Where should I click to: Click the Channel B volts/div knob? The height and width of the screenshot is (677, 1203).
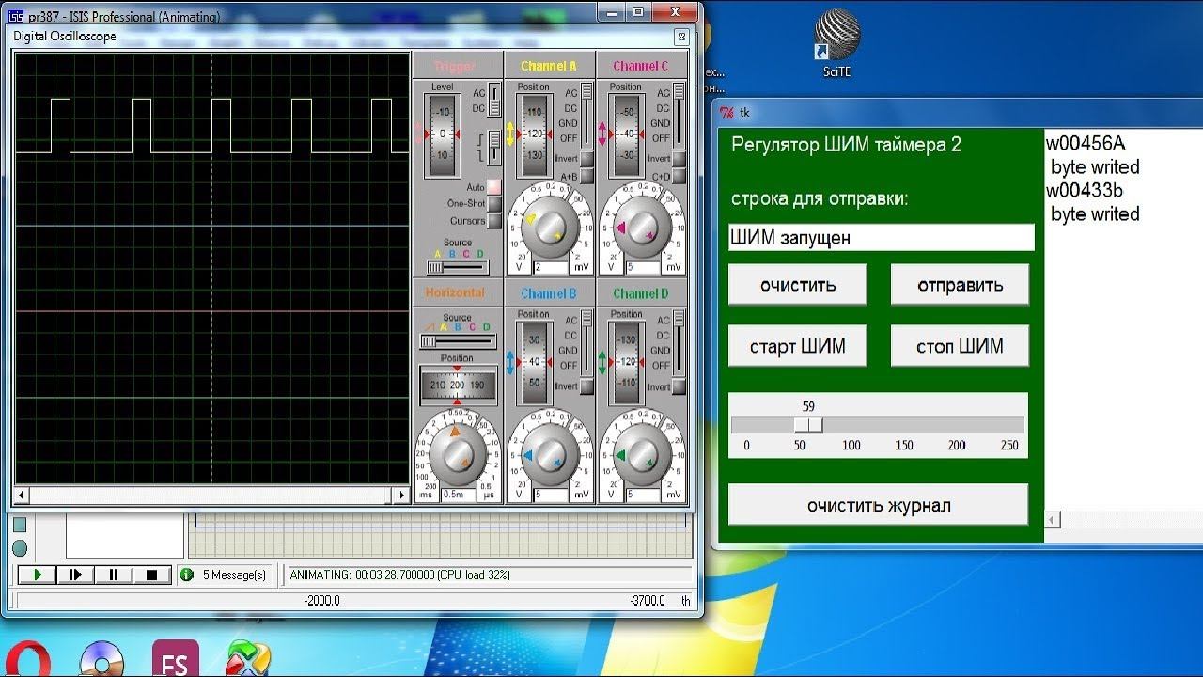(x=550, y=456)
